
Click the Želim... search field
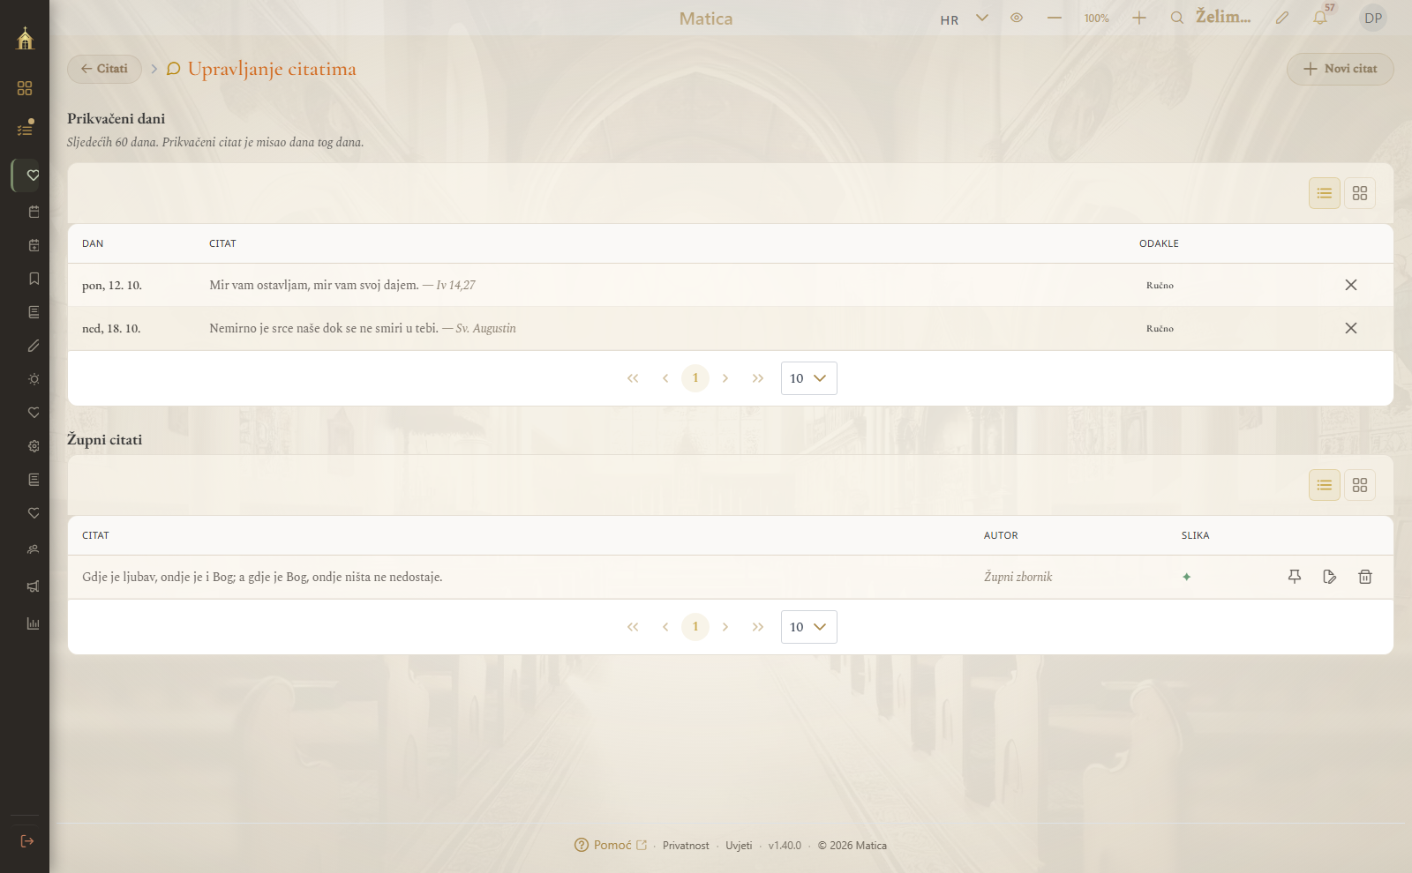coord(1213,18)
